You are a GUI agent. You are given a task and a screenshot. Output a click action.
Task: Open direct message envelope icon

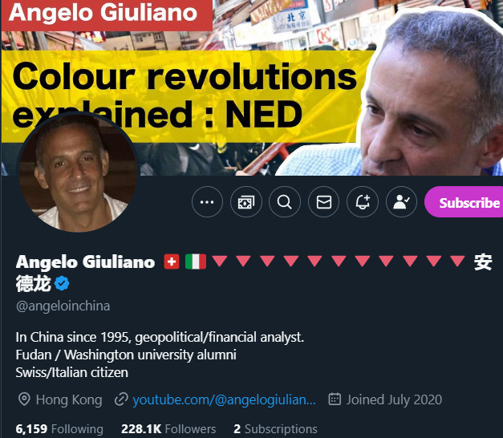(323, 202)
